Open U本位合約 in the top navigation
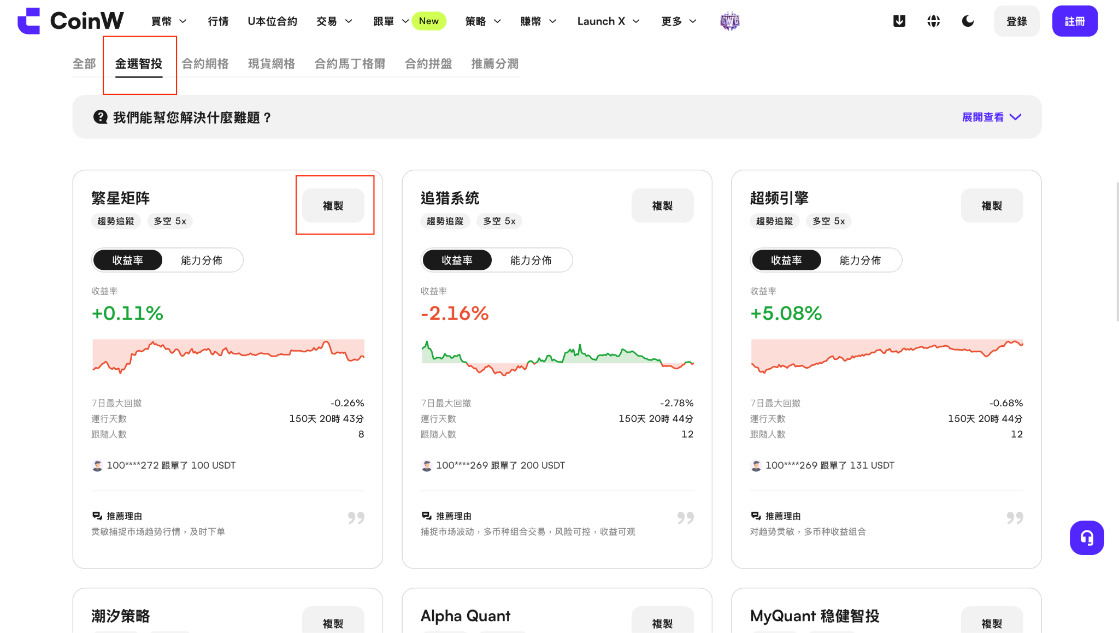Viewport: 1119px width, 633px height. coord(272,21)
